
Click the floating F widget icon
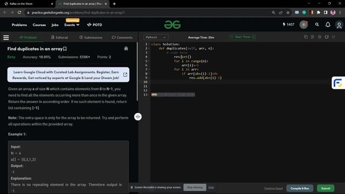pyautogui.click(x=338, y=83)
